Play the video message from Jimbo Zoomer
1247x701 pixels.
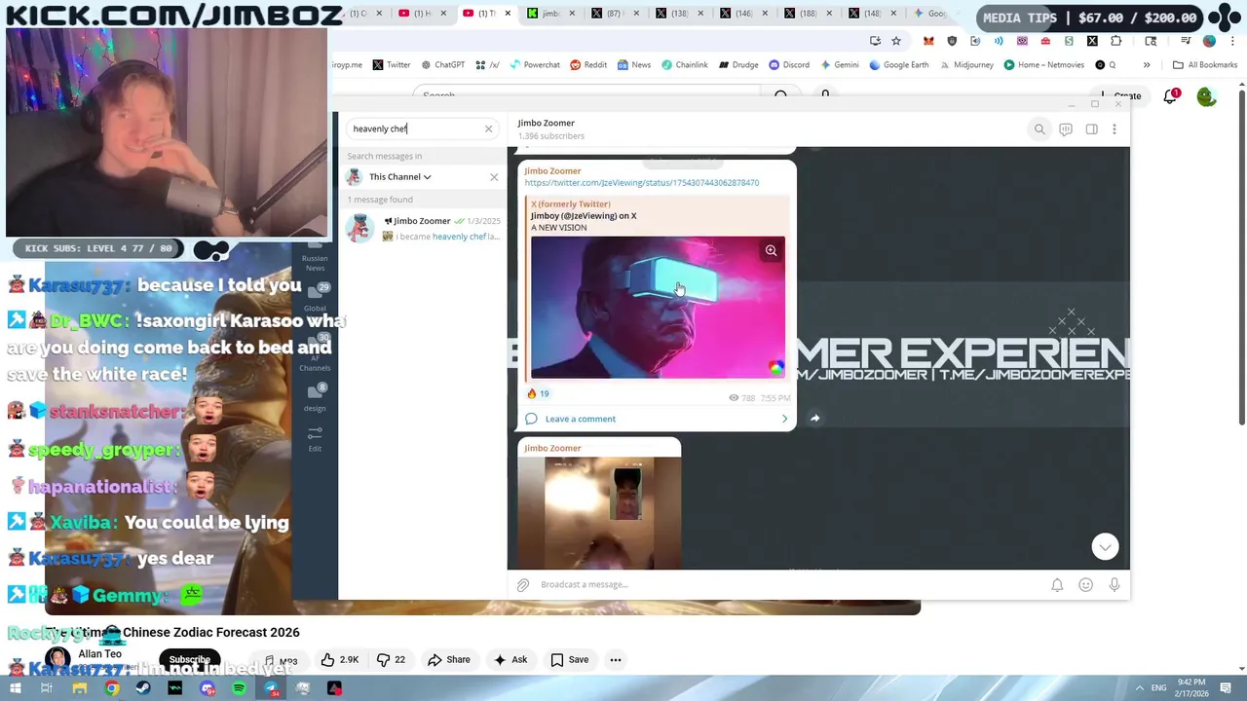point(599,513)
